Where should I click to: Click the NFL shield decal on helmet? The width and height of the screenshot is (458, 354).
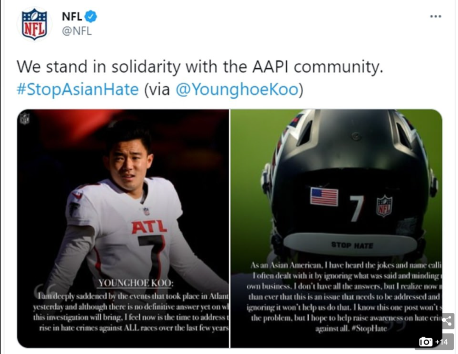tap(384, 206)
